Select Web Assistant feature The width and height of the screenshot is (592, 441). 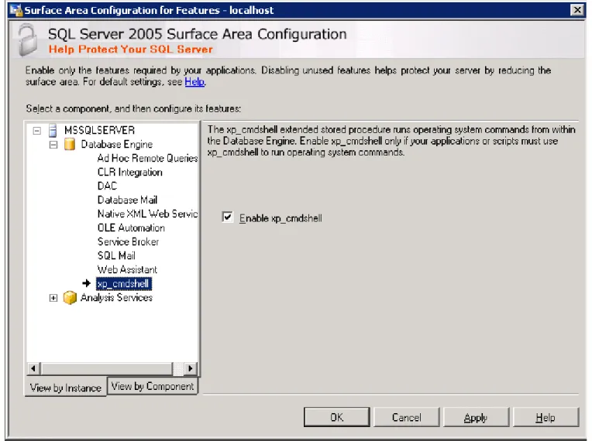click(127, 270)
